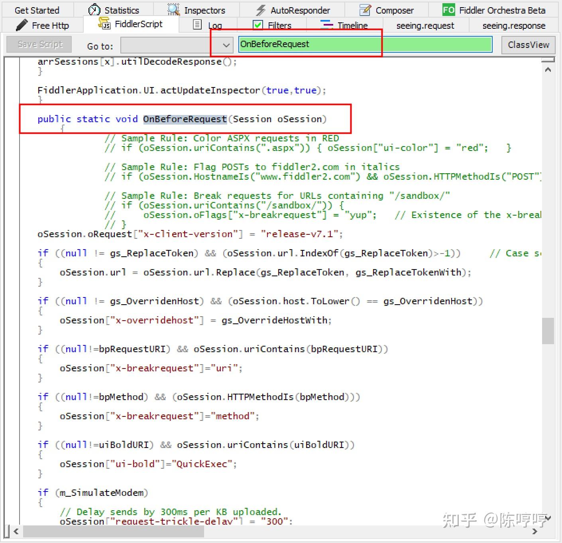Click the "Delay sends by 300ms" comment line
This screenshot has width=562, height=543.
point(171,512)
